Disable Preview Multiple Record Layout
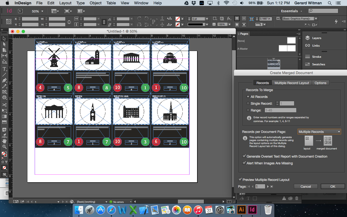 pos(240,180)
